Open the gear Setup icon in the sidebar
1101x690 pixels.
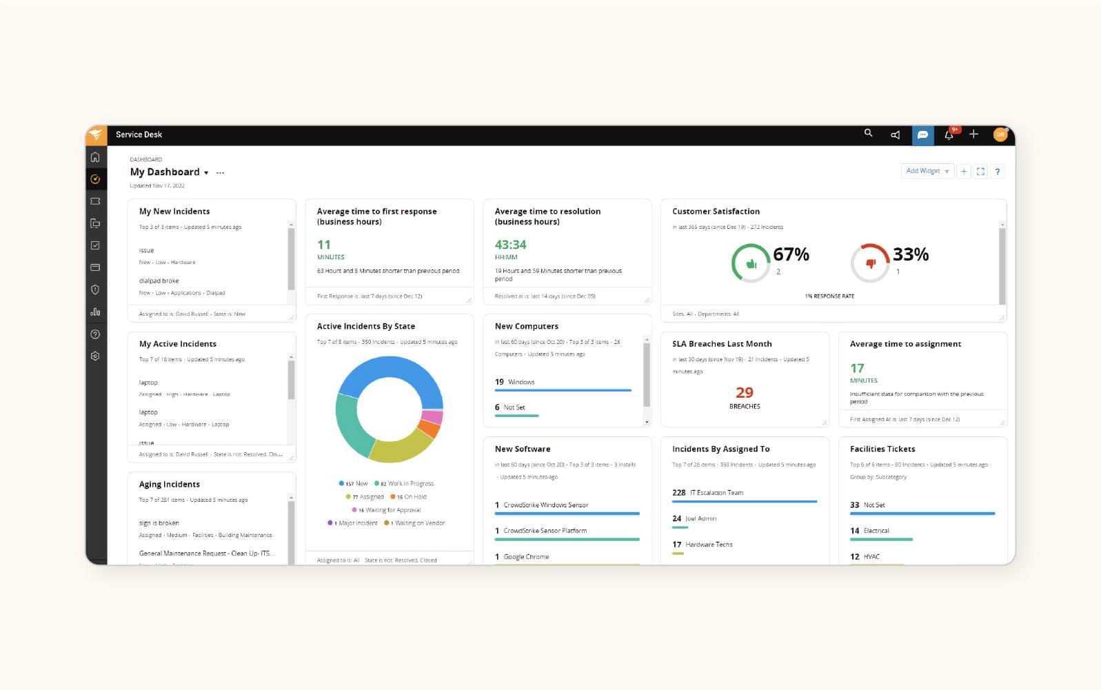point(95,356)
